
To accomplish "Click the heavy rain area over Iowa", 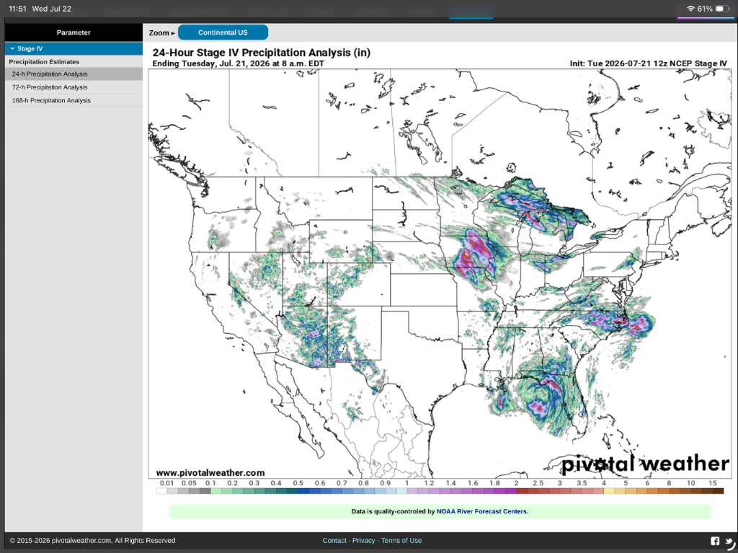I will tap(474, 256).
